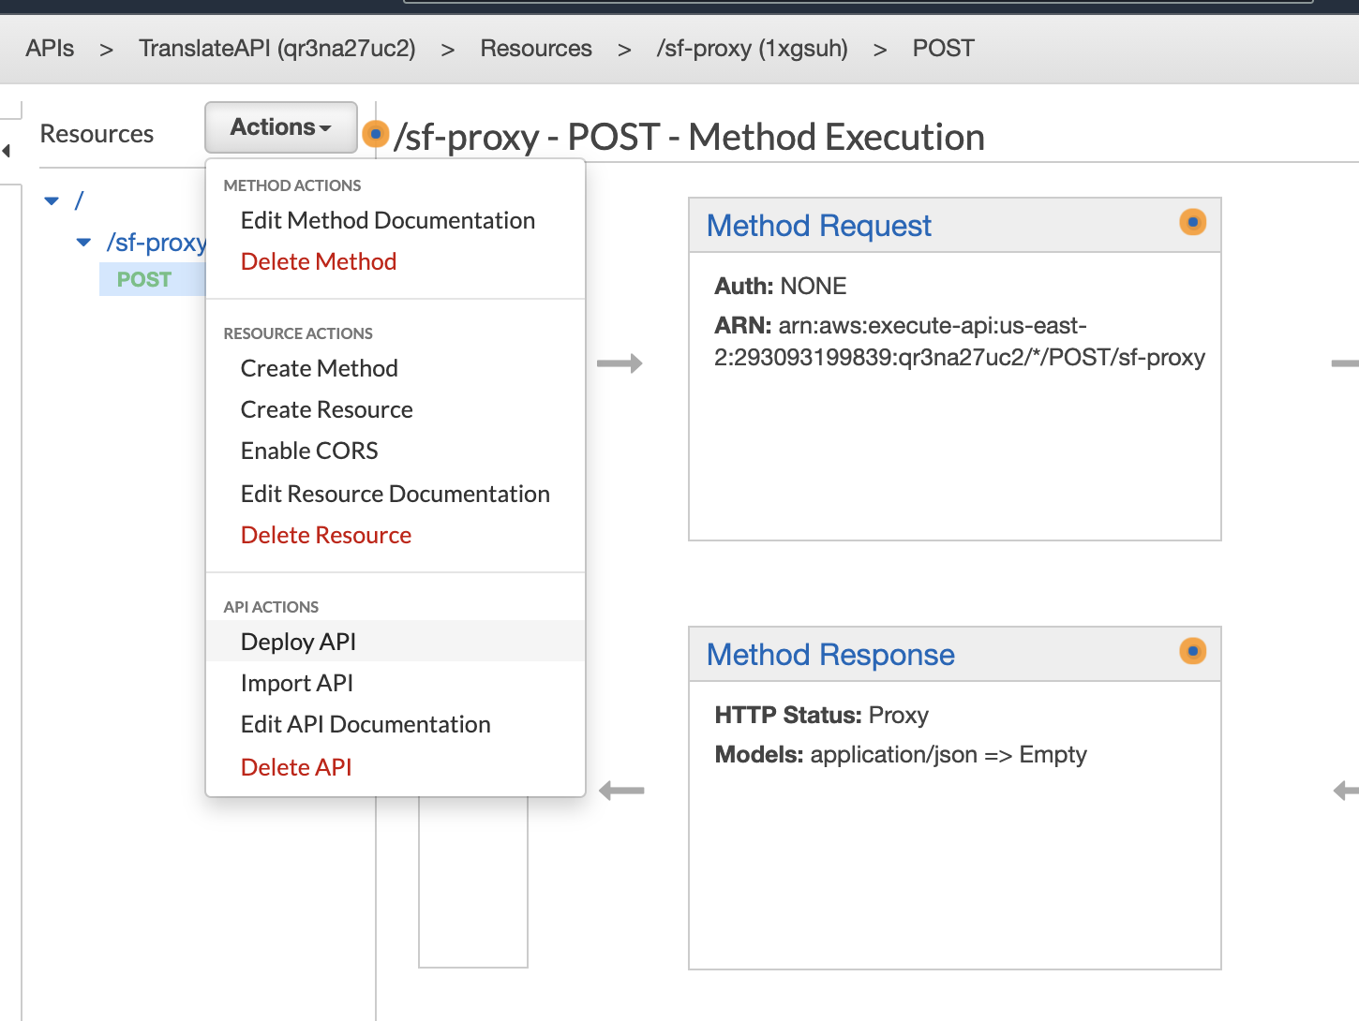Collapse the left sidebar panel arrow
The image size is (1359, 1021).
(7, 151)
